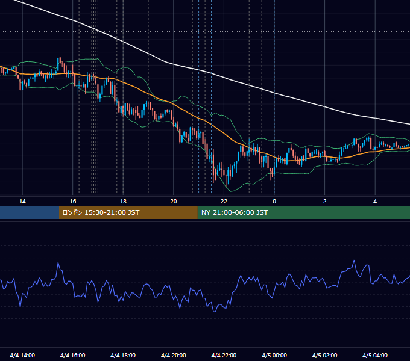The height and width of the screenshot is (361, 410).
Task: Click the 20 hour label on price chart axis
Action: click(x=174, y=202)
